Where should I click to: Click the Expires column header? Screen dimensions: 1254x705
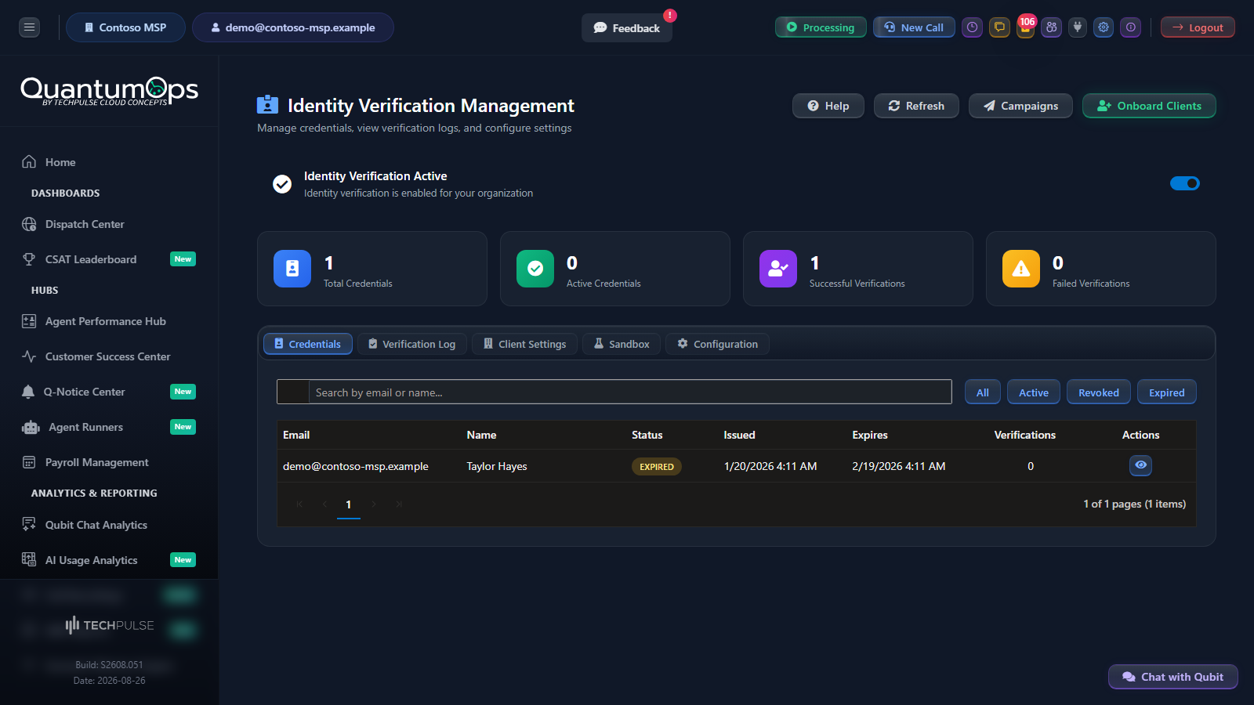coord(870,435)
